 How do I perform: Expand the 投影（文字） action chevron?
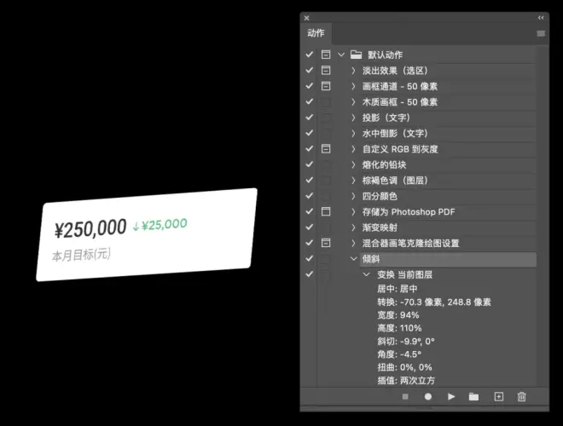353,118
